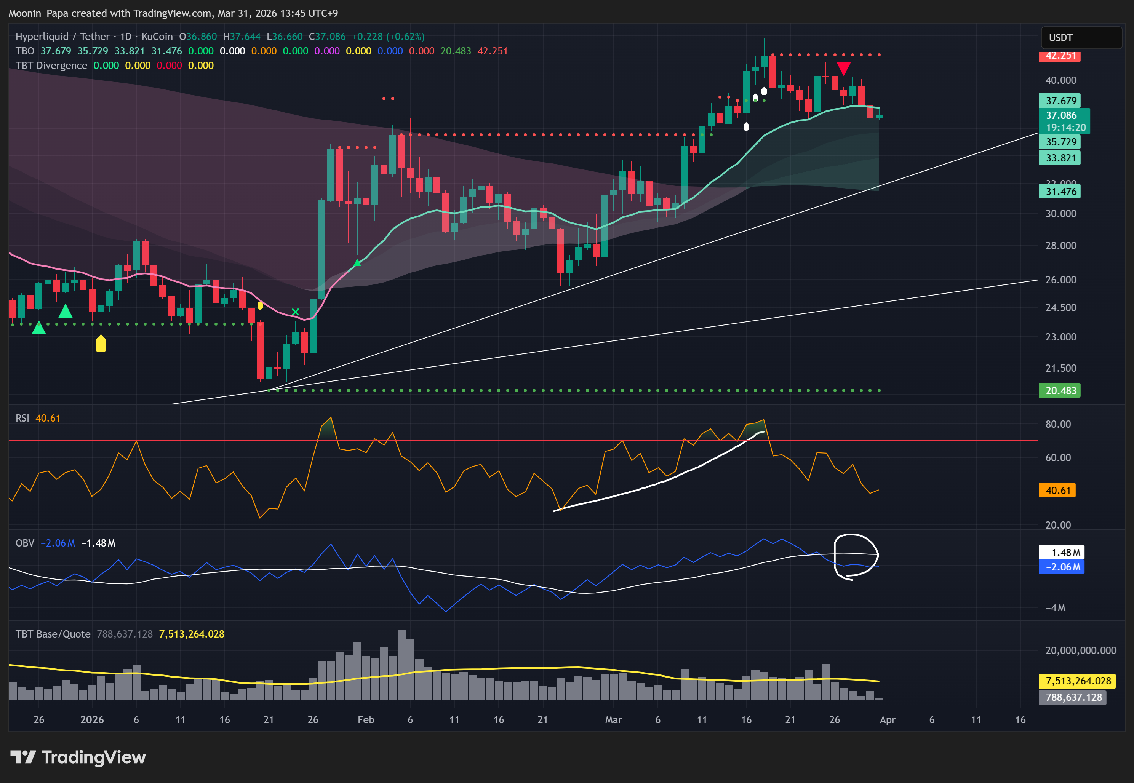
Task: Click the TradingView logo at bottom left
Action: click(x=78, y=757)
